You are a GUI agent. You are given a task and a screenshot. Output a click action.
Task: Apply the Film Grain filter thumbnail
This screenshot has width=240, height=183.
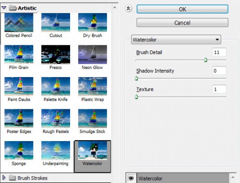click(19, 54)
